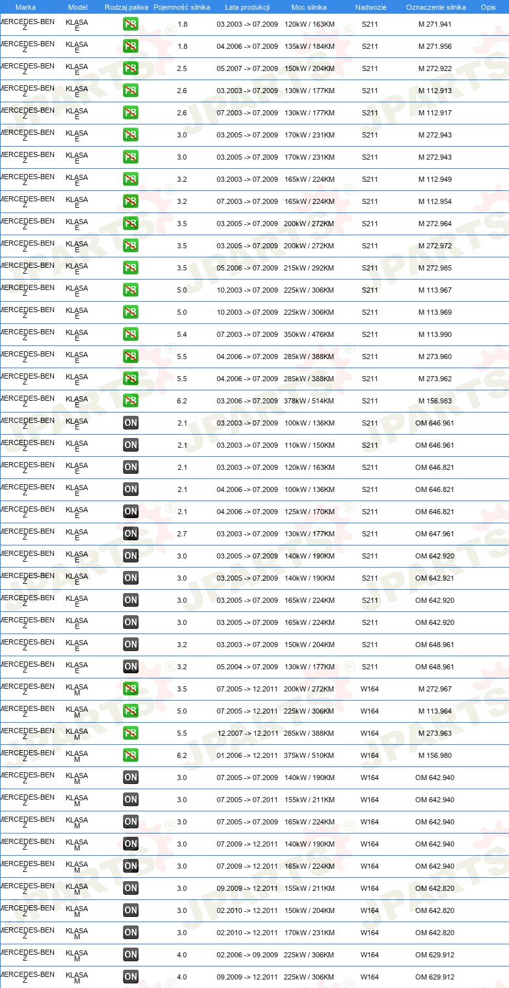Click the ON icon in the 02.2006 -> 09.2009 row
The image size is (509, 988).
click(131, 955)
